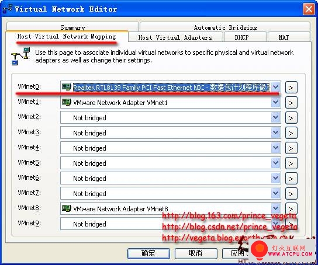
Task: Switch to the Summary tab
Action: [72, 27]
